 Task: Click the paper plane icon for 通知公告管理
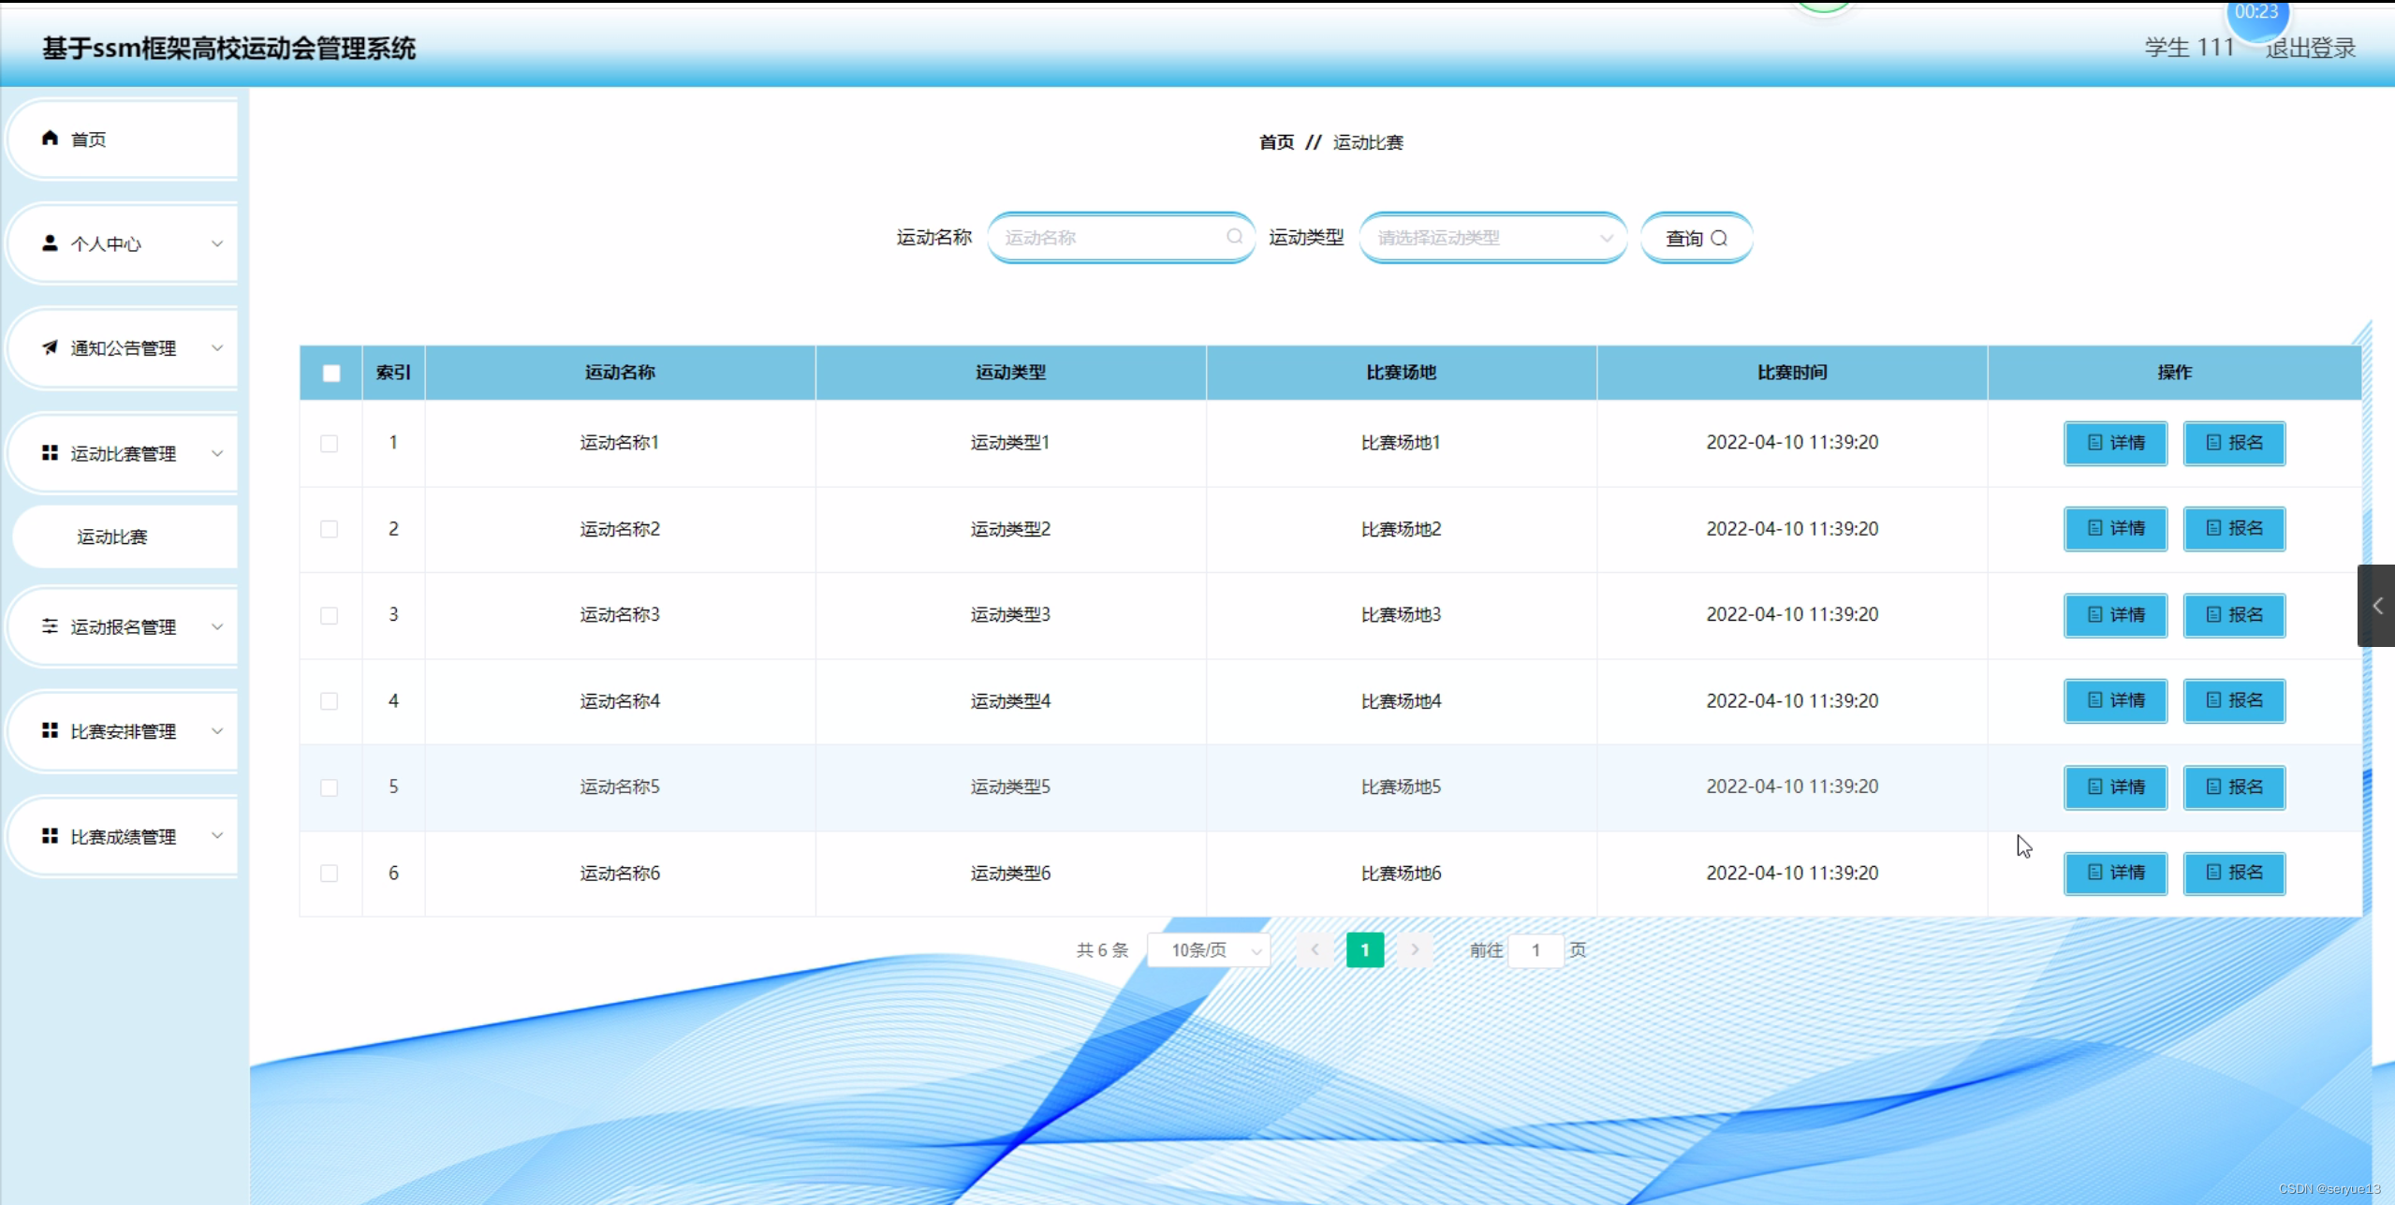coord(51,348)
